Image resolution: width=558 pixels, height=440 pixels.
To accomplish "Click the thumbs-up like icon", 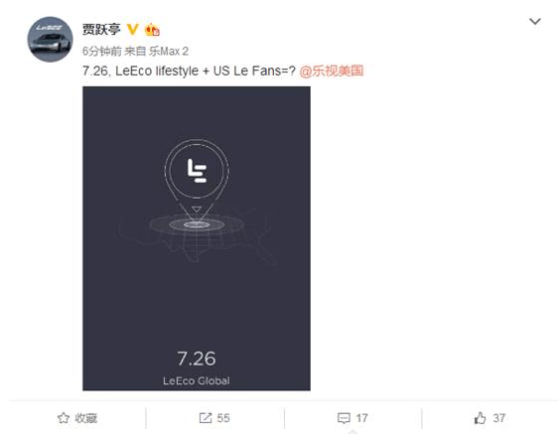I will pos(481,418).
